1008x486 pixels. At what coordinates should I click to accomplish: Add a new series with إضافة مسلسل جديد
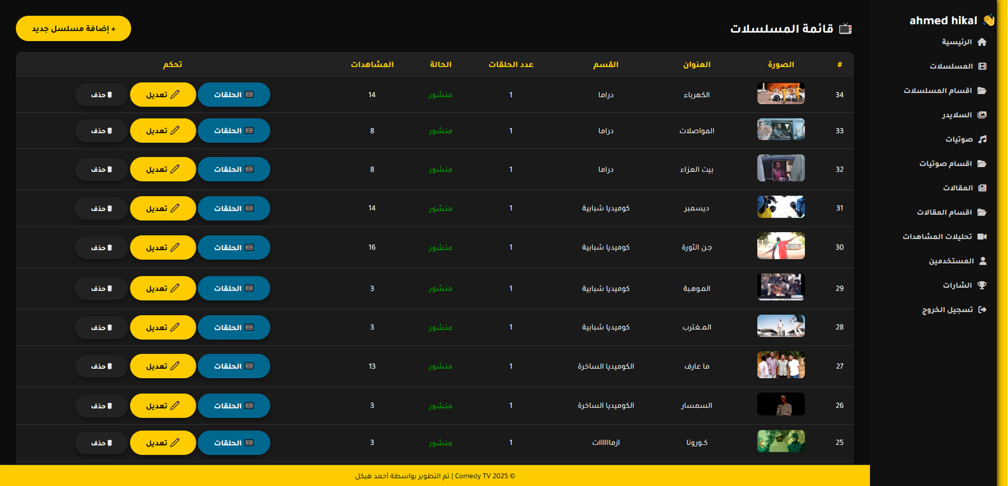74,28
